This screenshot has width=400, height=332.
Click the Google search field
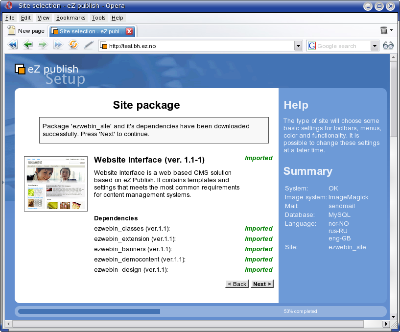[342, 46]
